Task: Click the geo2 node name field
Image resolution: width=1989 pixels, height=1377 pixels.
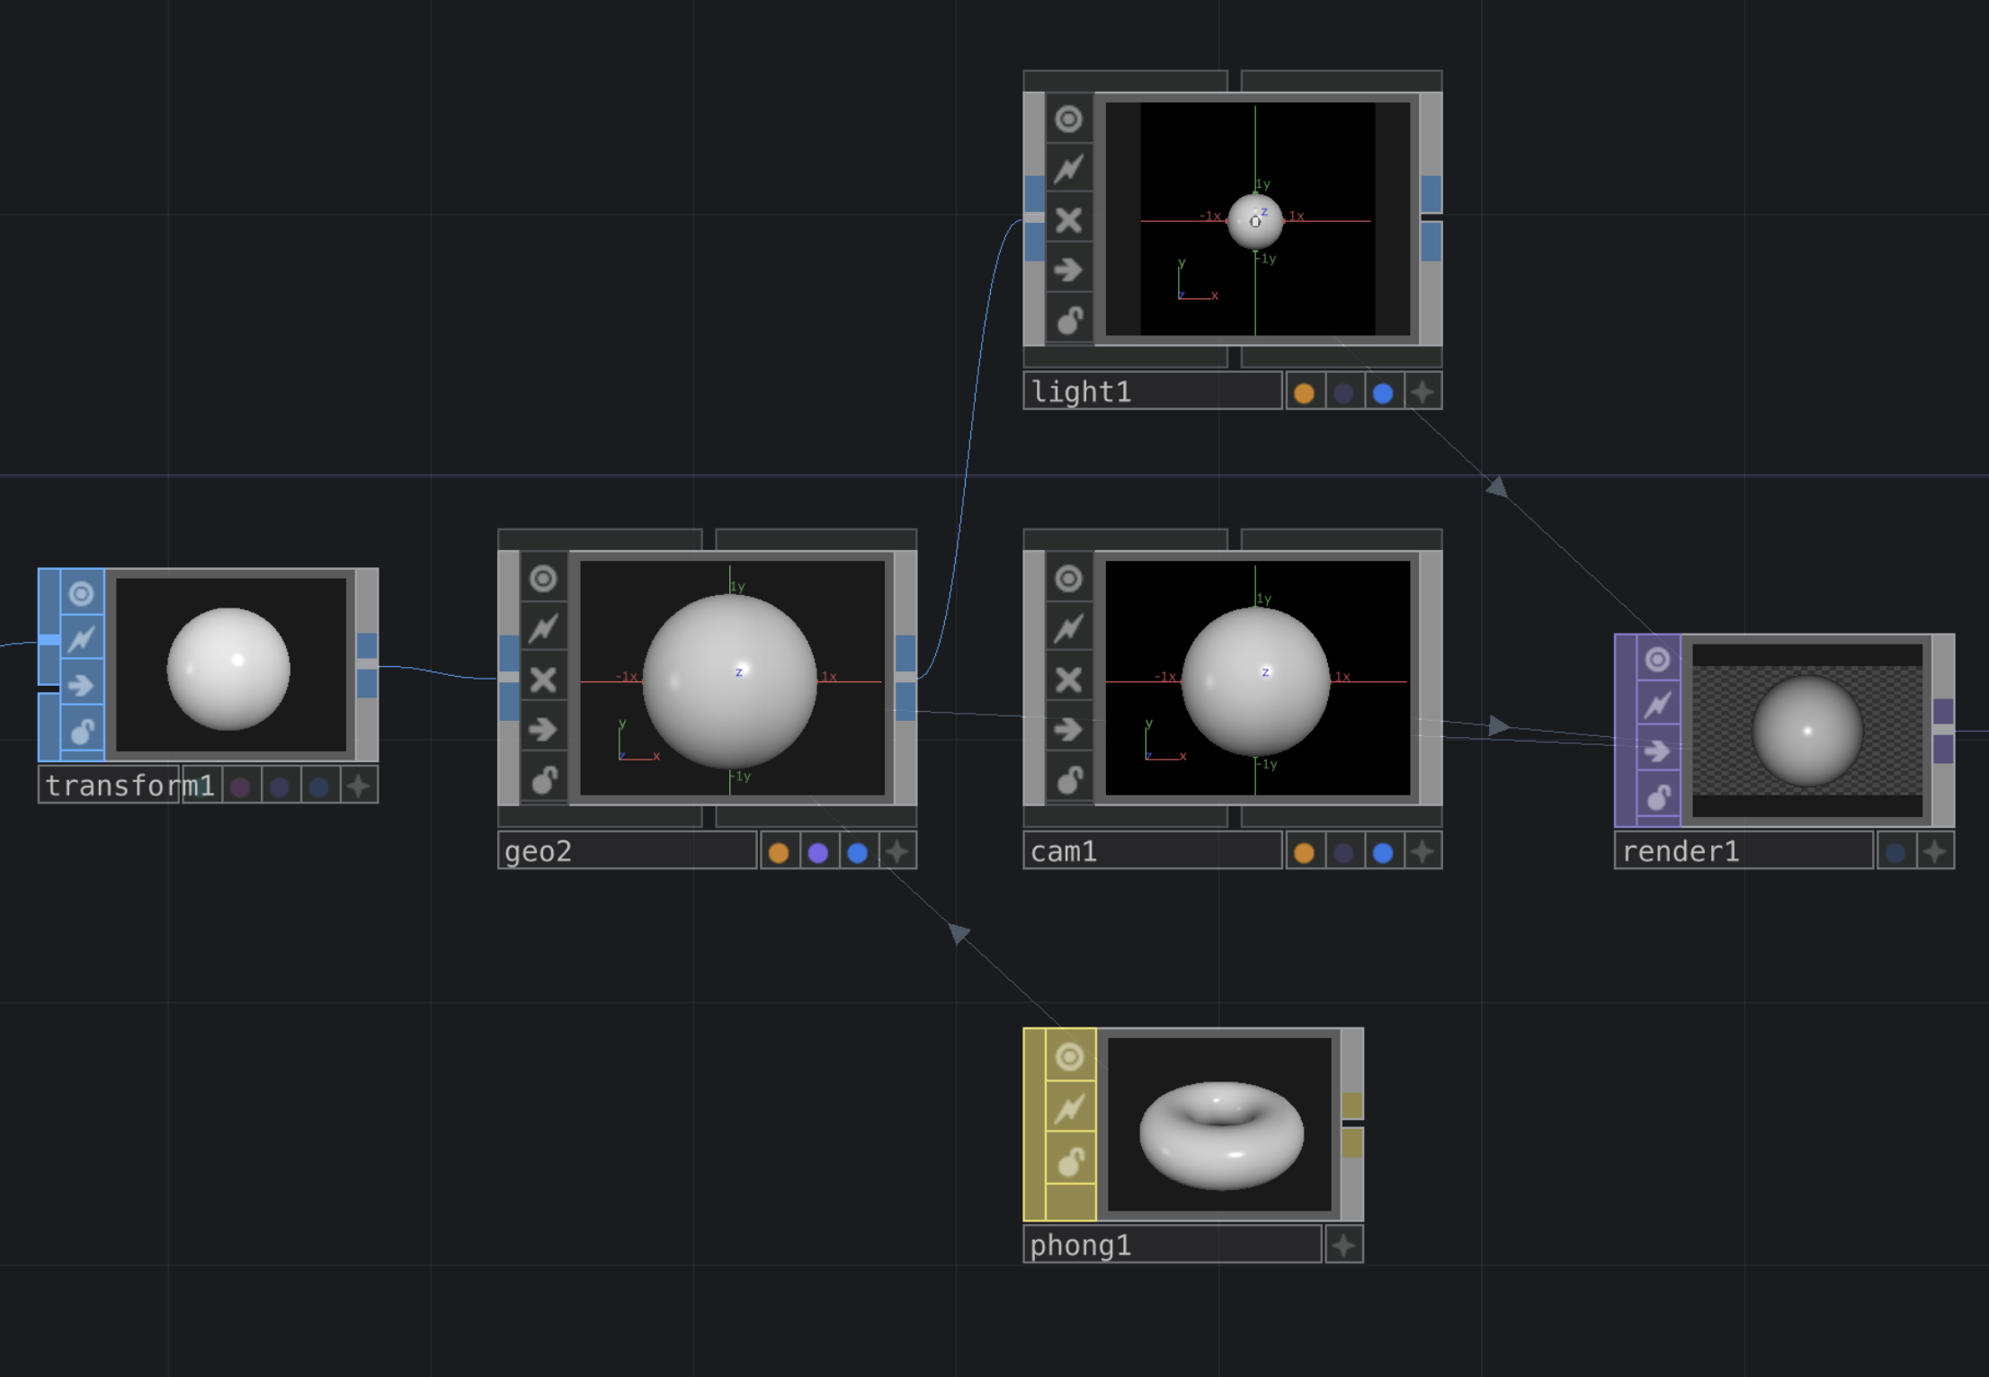Action: click(x=629, y=851)
